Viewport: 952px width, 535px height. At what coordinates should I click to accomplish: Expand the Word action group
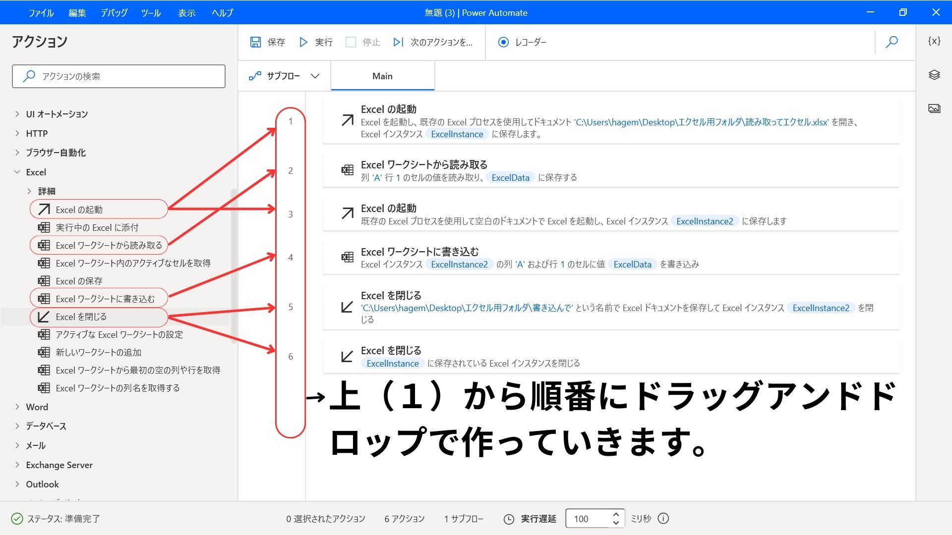(x=17, y=407)
